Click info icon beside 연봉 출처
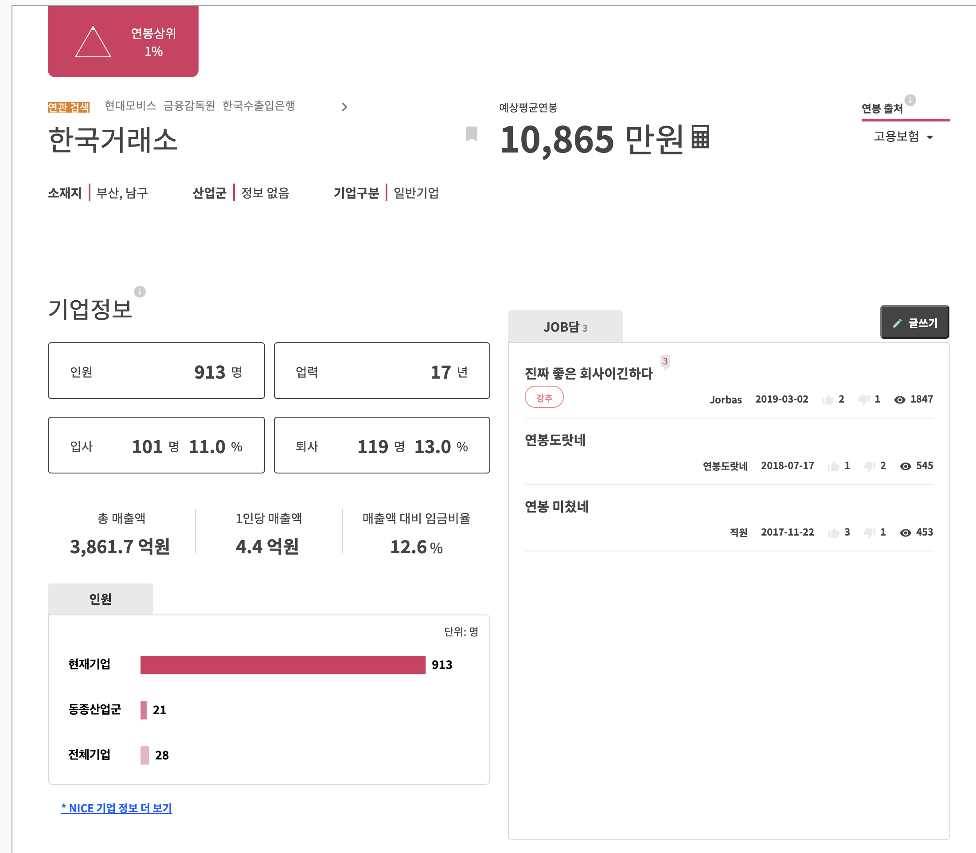 pos(910,100)
